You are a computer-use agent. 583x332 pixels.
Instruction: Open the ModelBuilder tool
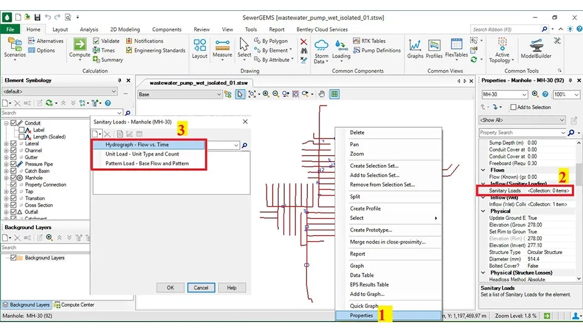pyautogui.click(x=536, y=47)
